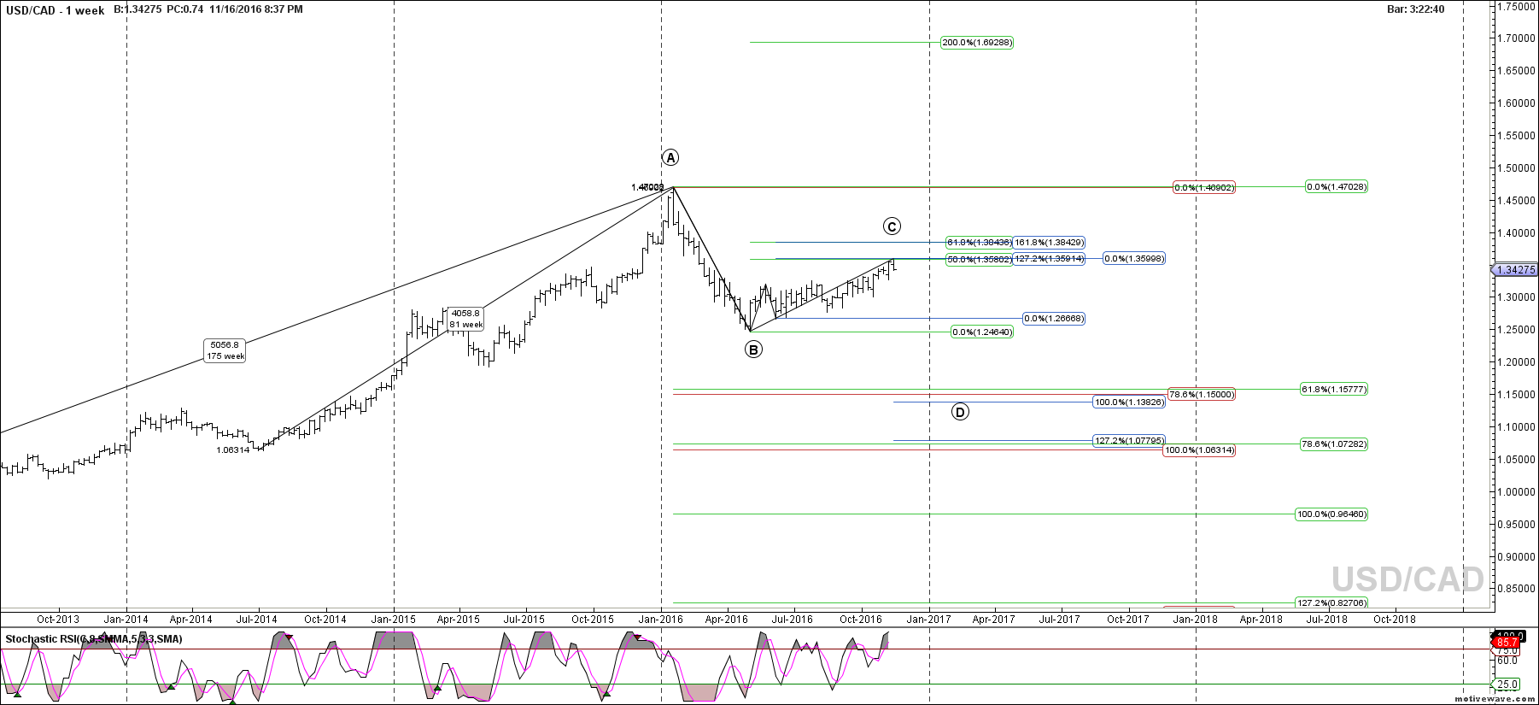Select the circled A wave label

tap(670, 157)
